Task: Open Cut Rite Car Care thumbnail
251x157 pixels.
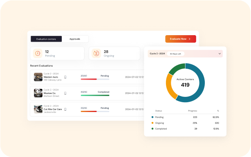Action: [38, 109]
